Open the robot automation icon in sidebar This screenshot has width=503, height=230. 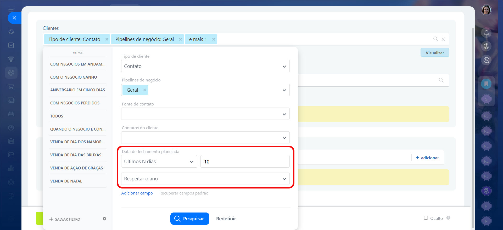click(x=11, y=114)
